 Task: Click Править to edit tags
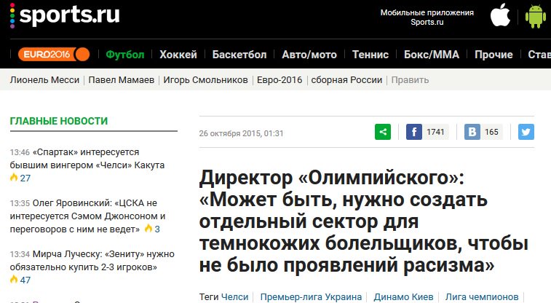(410, 79)
